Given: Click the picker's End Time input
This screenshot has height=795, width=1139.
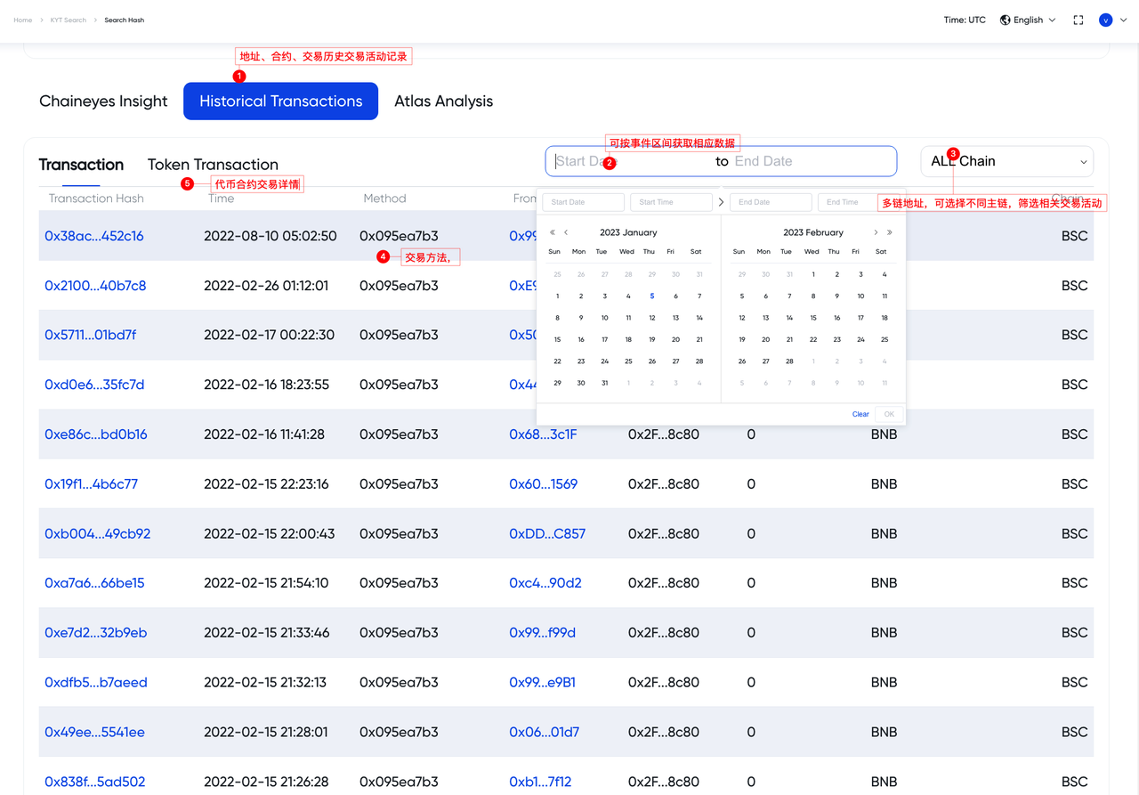Looking at the screenshot, I should (x=845, y=202).
